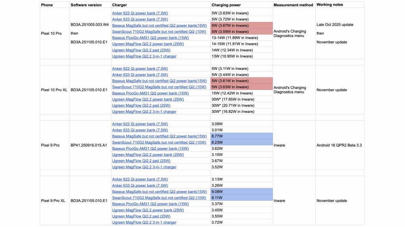Click the red 5W (3.67W in Inware) cell

coord(241,26)
